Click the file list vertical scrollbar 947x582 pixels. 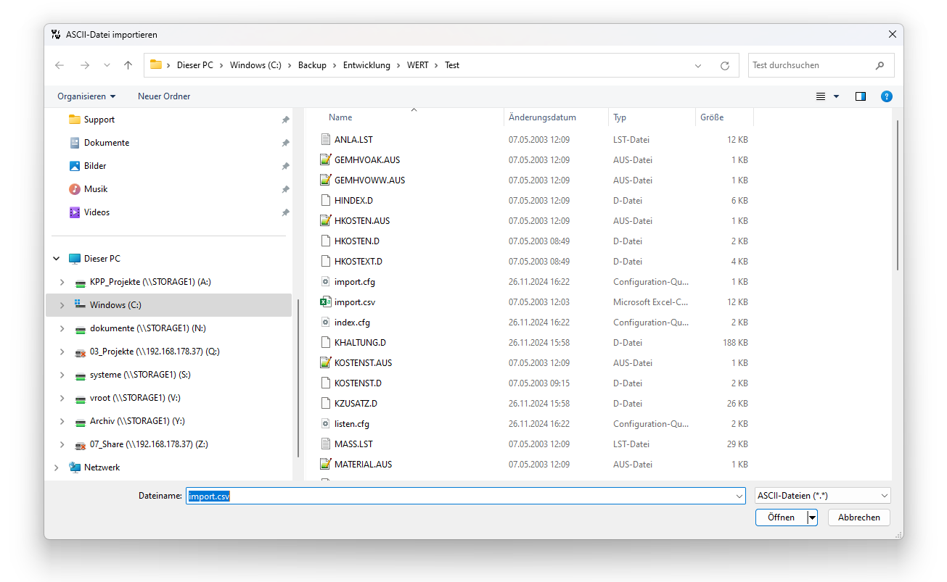898,196
